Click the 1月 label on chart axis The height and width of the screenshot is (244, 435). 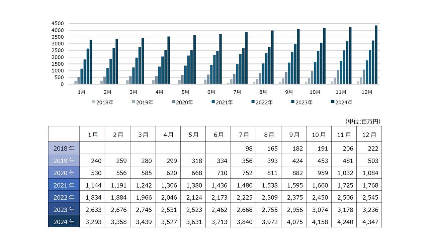[x=82, y=92]
